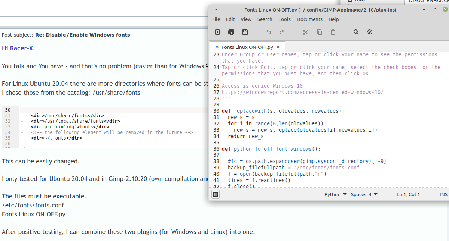Click snippet line number 30
The image size is (449, 241).
pos(8,110)
